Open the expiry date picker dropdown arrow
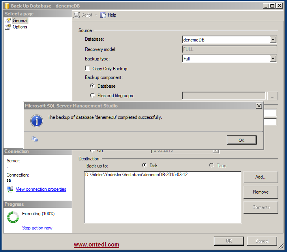Viewport: 287px width, 252px height. pos(216,151)
